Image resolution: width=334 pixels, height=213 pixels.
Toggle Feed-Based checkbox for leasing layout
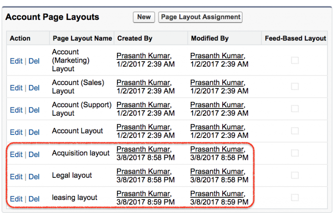point(295,197)
